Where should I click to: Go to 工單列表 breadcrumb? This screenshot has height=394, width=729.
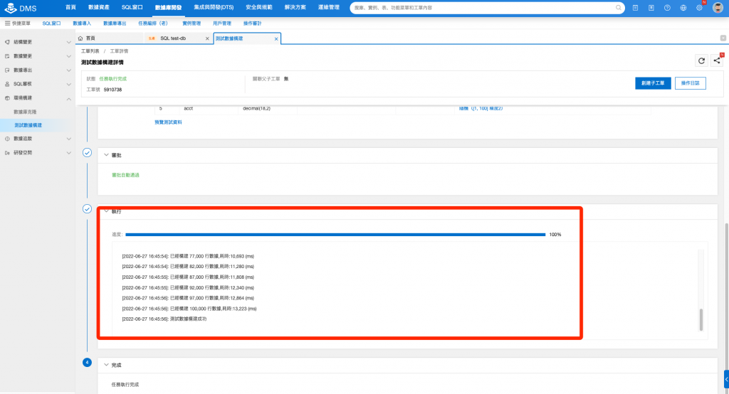(90, 51)
